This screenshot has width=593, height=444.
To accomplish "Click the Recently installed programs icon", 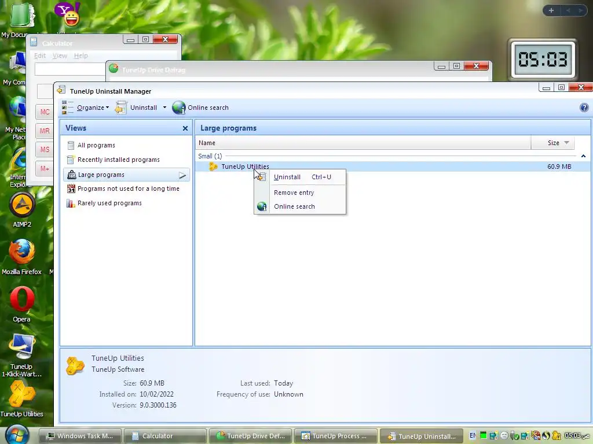I will [x=70, y=160].
